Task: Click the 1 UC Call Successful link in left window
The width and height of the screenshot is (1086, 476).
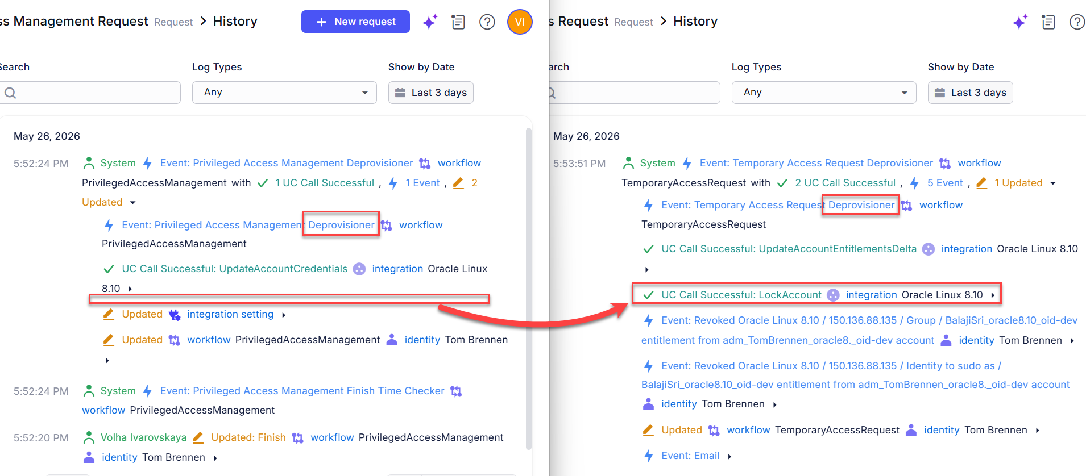Action: [325, 183]
